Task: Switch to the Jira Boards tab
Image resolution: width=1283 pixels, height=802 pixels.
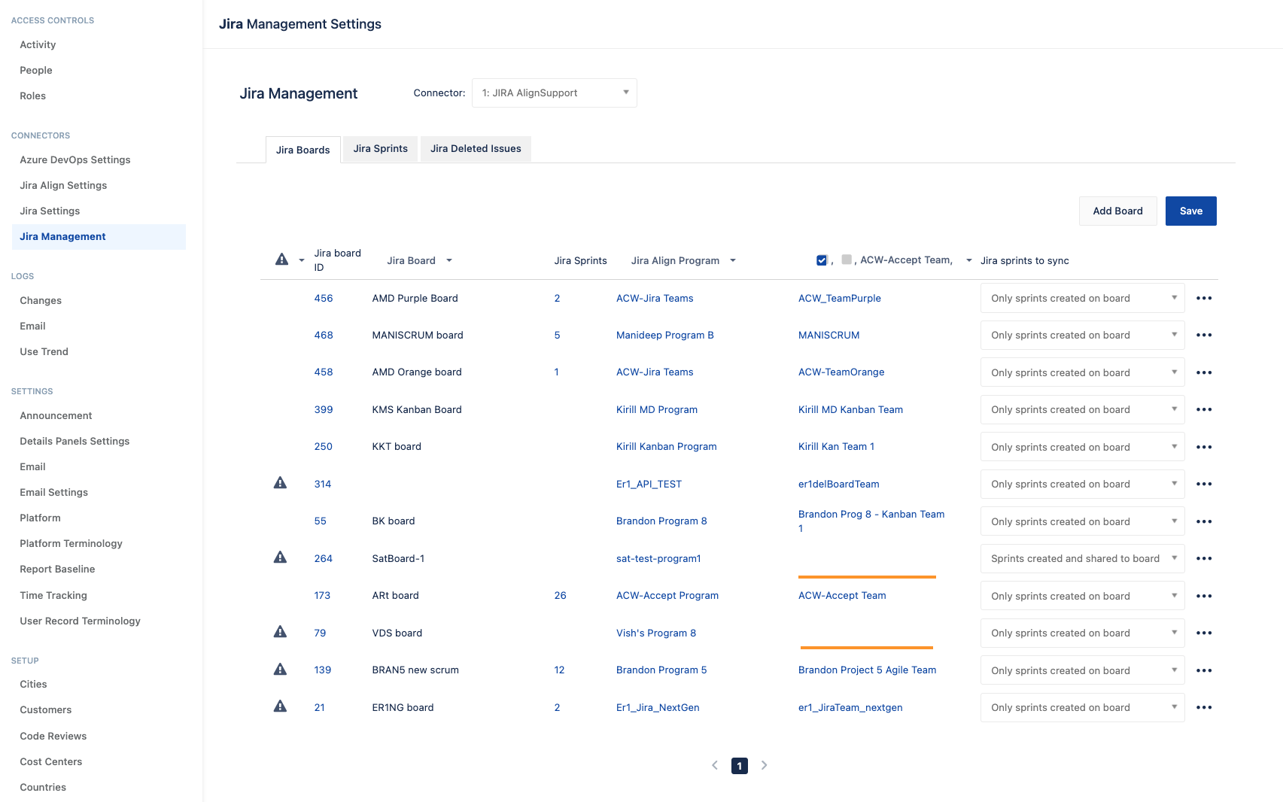Action: [303, 150]
